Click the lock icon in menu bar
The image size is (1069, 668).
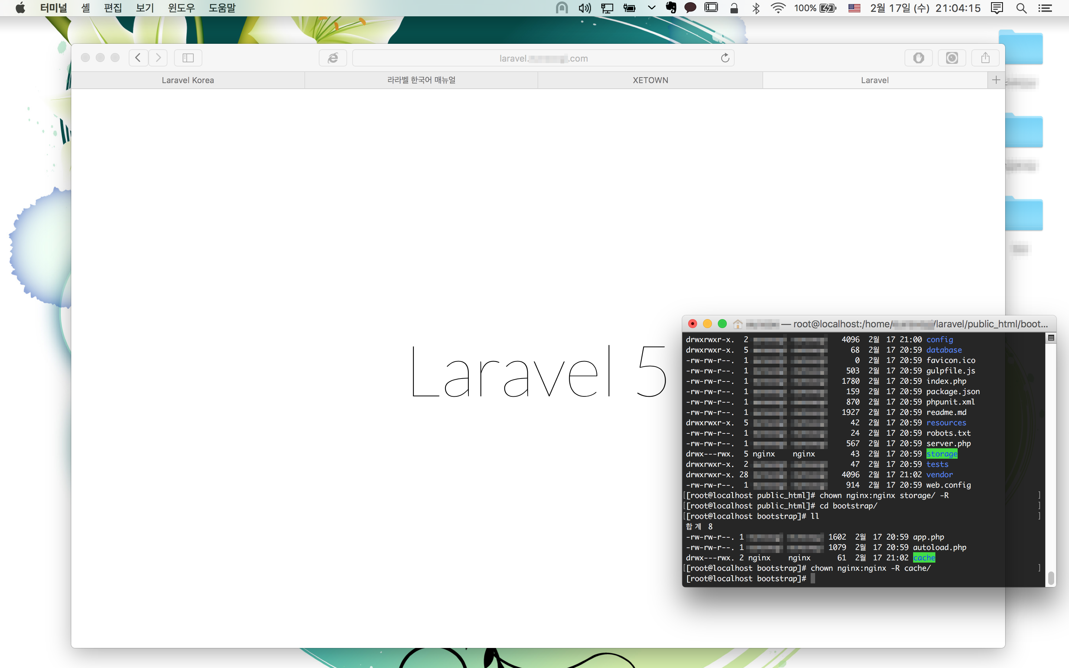734,8
